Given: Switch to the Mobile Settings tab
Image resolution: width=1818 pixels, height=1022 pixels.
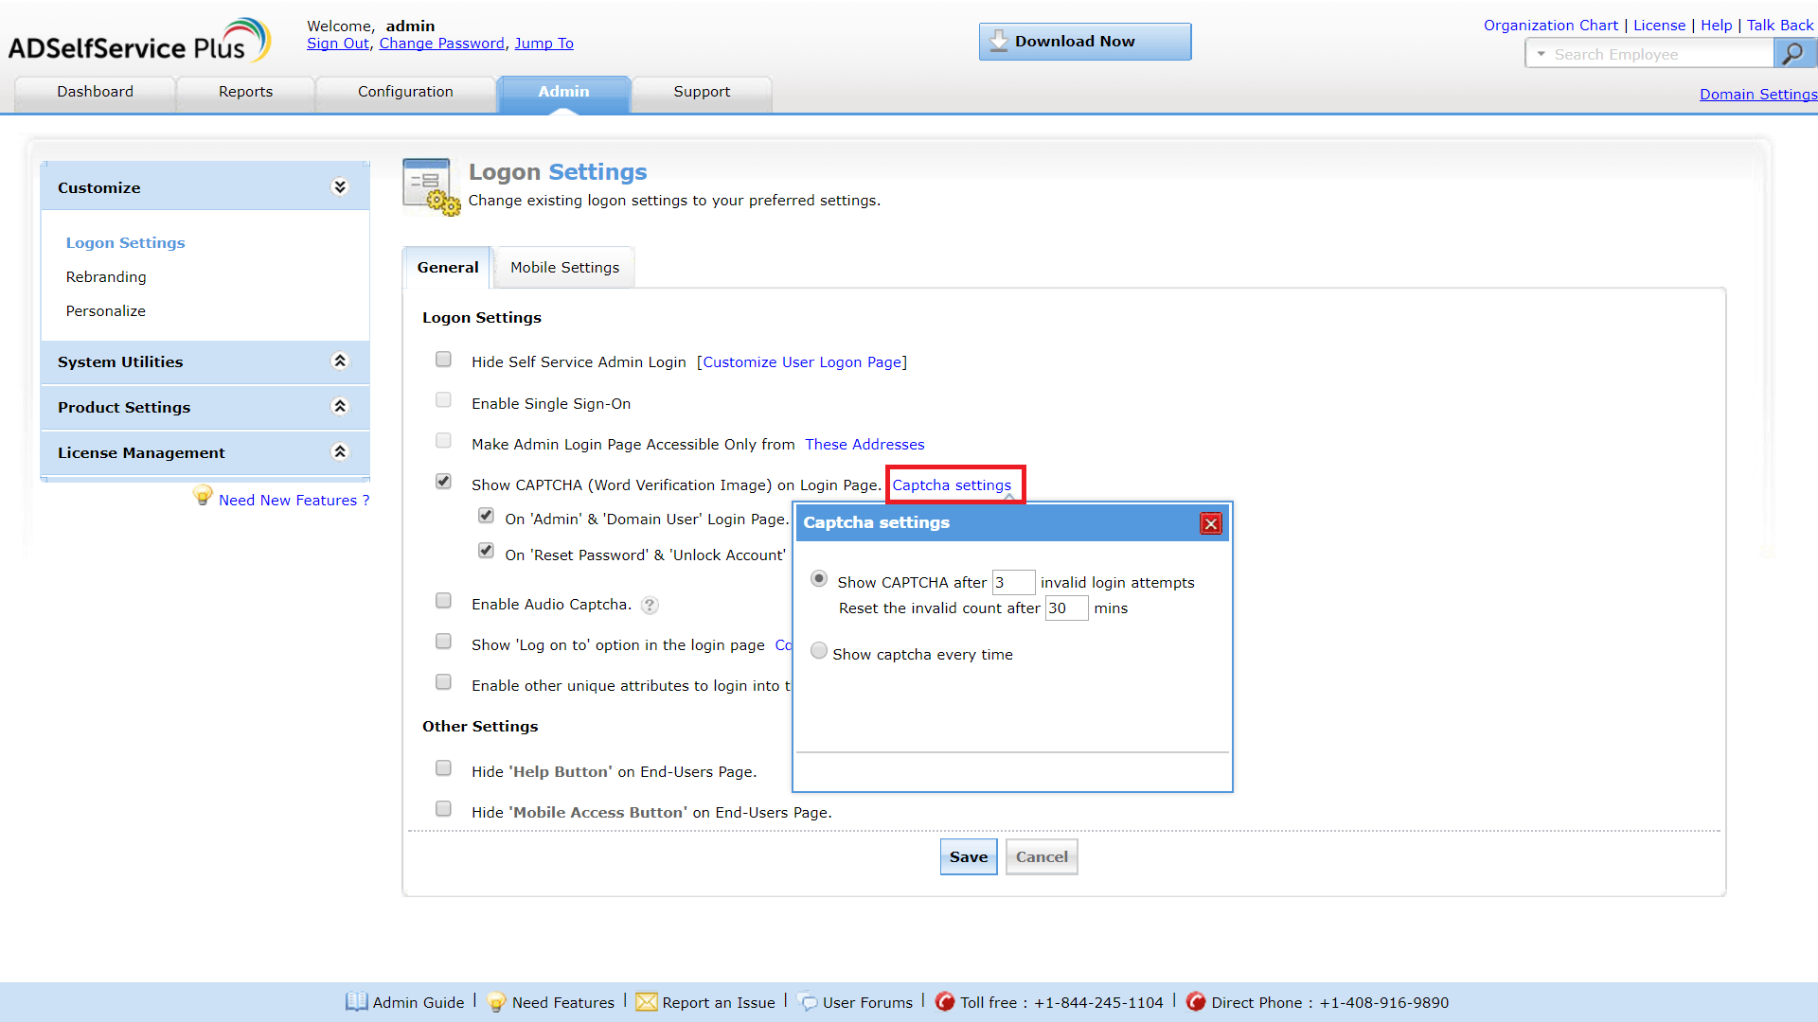Looking at the screenshot, I should pos(564,268).
